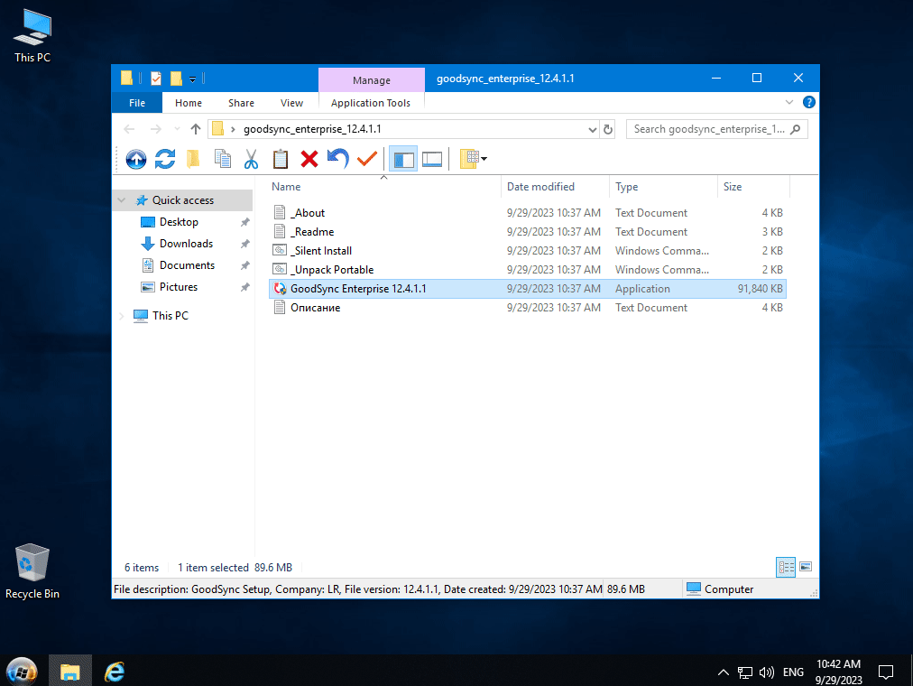Viewport: 913px width, 686px height.
Task: Click the volume speaker tray icon
Action: pyautogui.click(x=767, y=672)
